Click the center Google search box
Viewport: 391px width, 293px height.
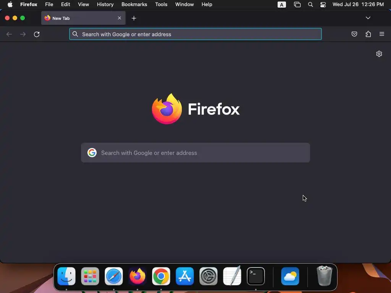(x=195, y=153)
